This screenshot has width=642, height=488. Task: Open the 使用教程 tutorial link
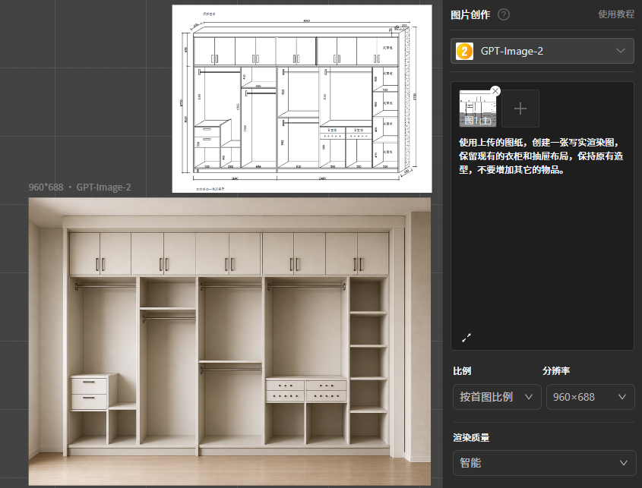(x=616, y=14)
